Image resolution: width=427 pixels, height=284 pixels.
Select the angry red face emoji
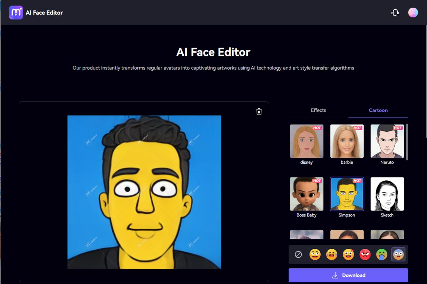[364, 254]
